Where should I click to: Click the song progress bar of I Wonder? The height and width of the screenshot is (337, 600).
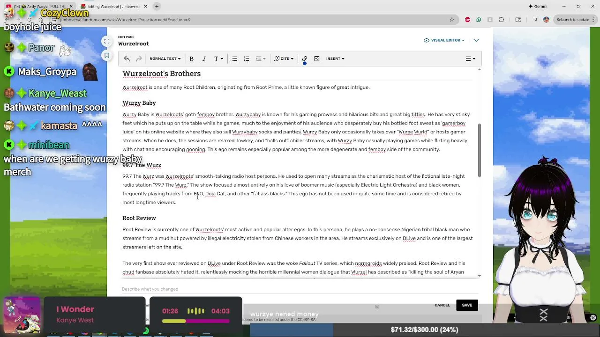coord(195,321)
